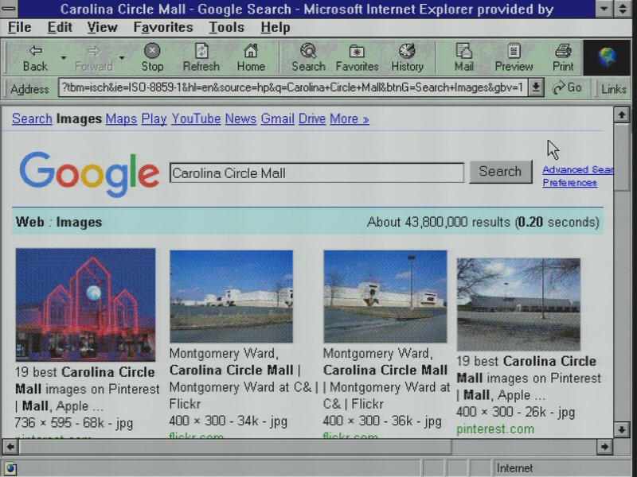This screenshot has width=637, height=477.
Task: Show browsing History from the toolbar
Action: click(407, 58)
